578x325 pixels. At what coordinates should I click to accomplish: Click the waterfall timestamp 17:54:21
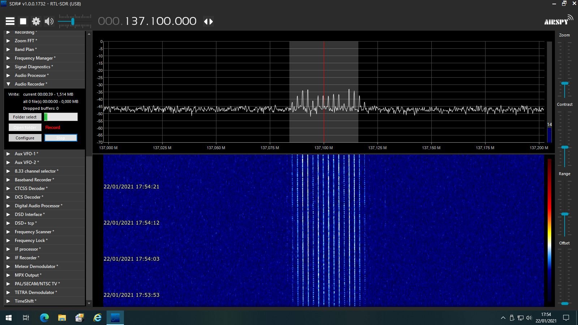(131, 187)
